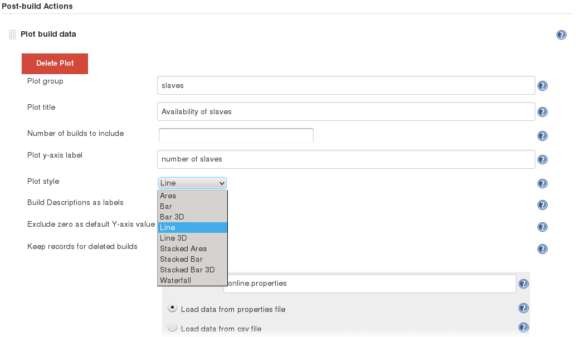Choose Stacked Bar 3D from style list

point(187,270)
